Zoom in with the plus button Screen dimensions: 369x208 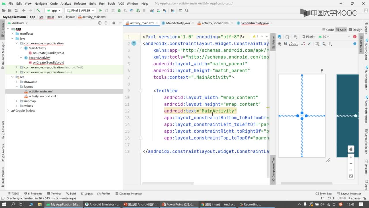pos(351,157)
